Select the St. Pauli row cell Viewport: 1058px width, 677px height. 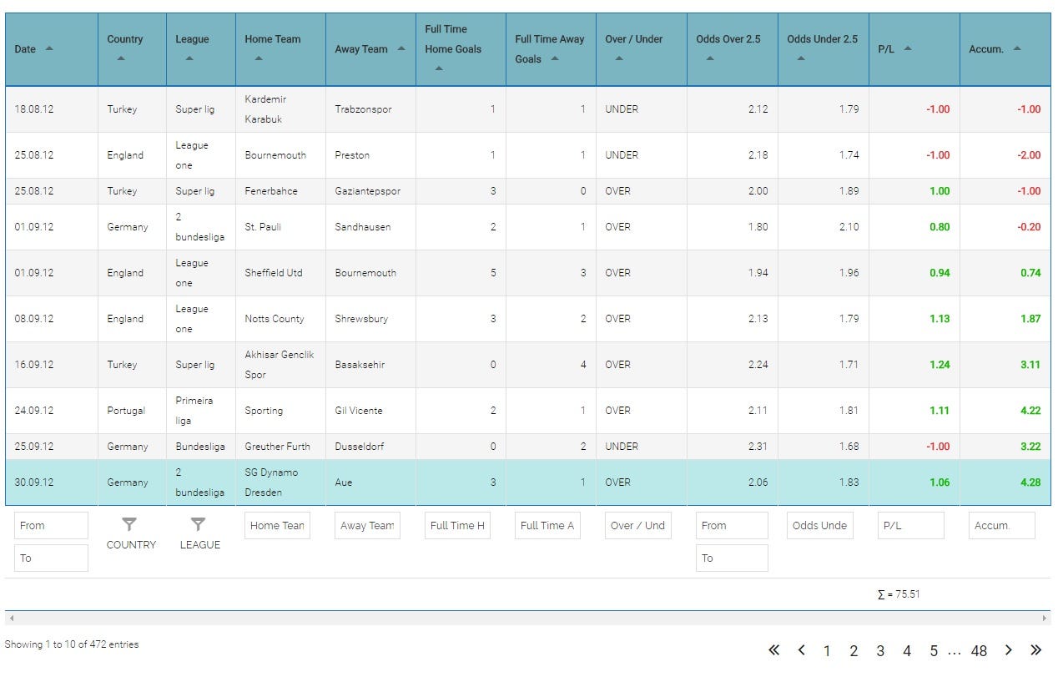pyautogui.click(x=280, y=226)
